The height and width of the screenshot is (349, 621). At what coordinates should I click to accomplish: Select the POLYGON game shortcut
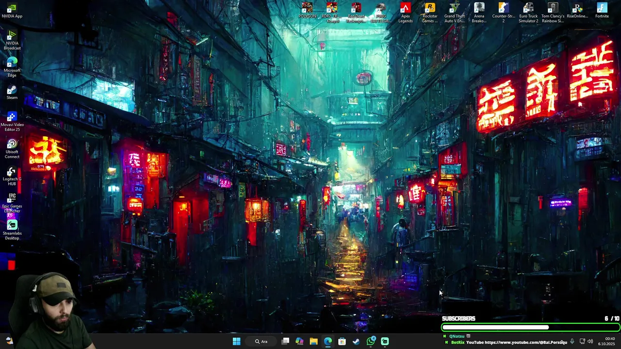pyautogui.click(x=307, y=11)
